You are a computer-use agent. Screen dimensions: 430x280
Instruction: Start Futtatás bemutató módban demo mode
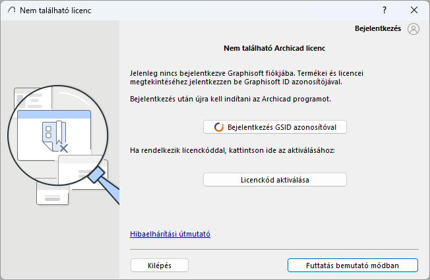pyautogui.click(x=352, y=266)
